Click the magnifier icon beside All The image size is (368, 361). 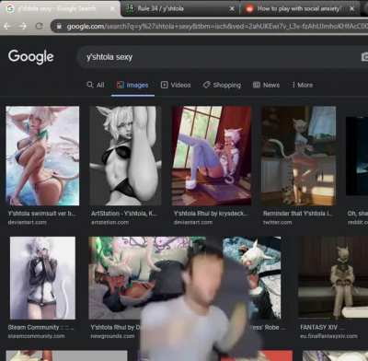(x=90, y=85)
